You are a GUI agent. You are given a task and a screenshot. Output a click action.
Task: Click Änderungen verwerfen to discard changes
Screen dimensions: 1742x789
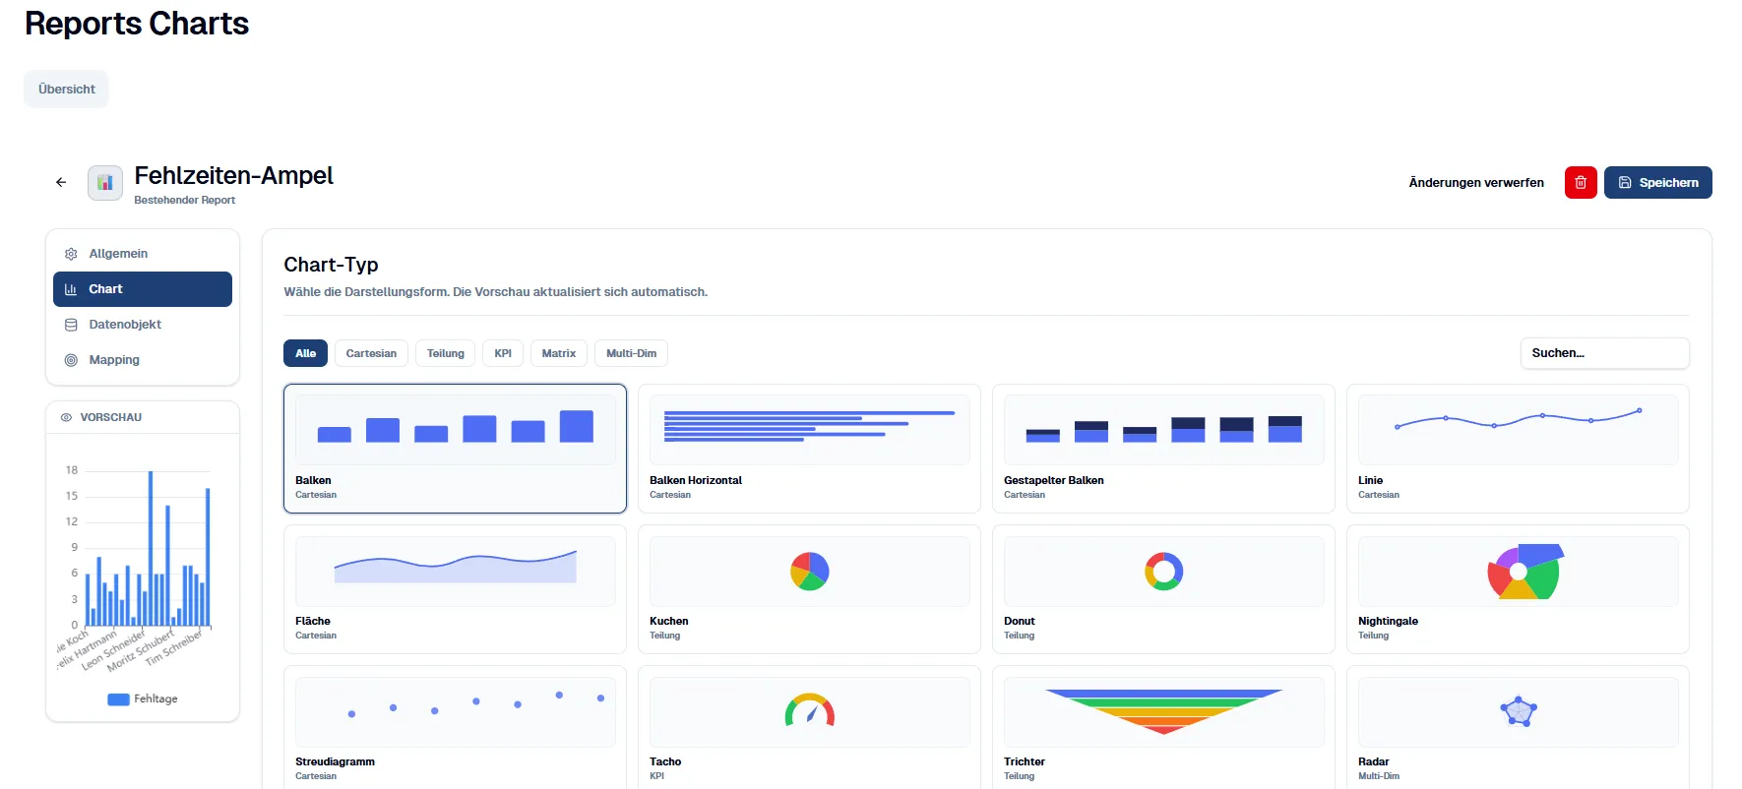click(x=1475, y=182)
